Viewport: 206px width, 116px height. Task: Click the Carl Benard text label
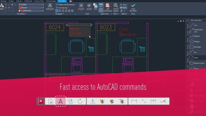(127, 32)
